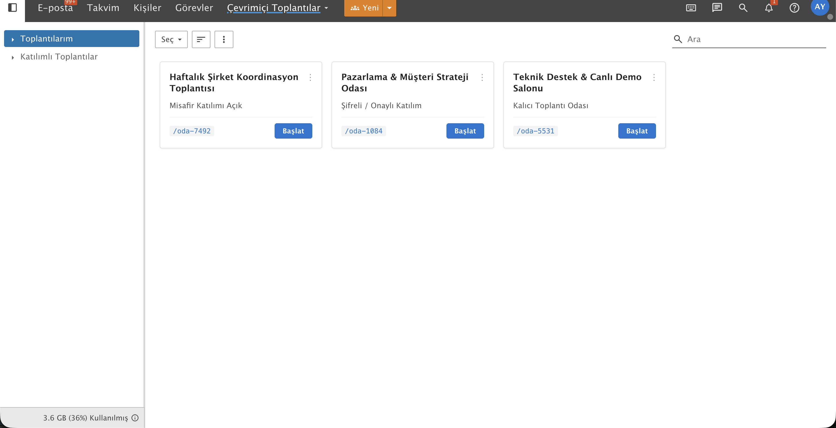Go to Kişiler
The height and width of the screenshot is (428, 836).
(147, 8)
